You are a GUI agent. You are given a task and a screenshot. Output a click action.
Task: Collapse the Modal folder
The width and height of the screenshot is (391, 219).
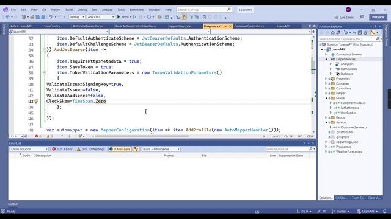(x=326, y=98)
